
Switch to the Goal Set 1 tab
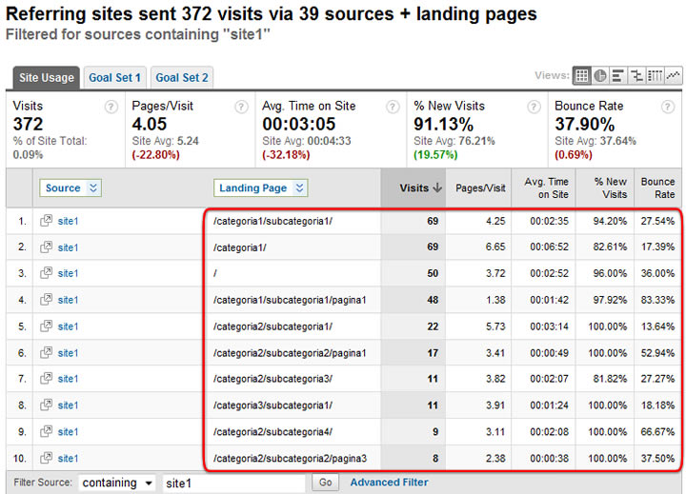(x=114, y=77)
